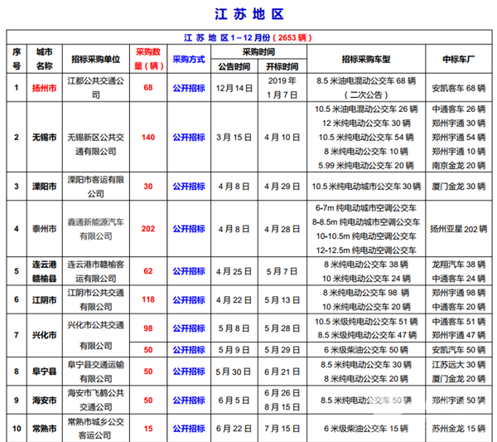Click the quantity 140 for 无锡市

149,136
